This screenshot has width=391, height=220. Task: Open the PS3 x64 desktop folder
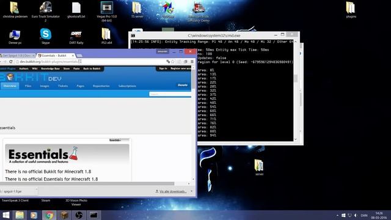[x=106, y=37]
